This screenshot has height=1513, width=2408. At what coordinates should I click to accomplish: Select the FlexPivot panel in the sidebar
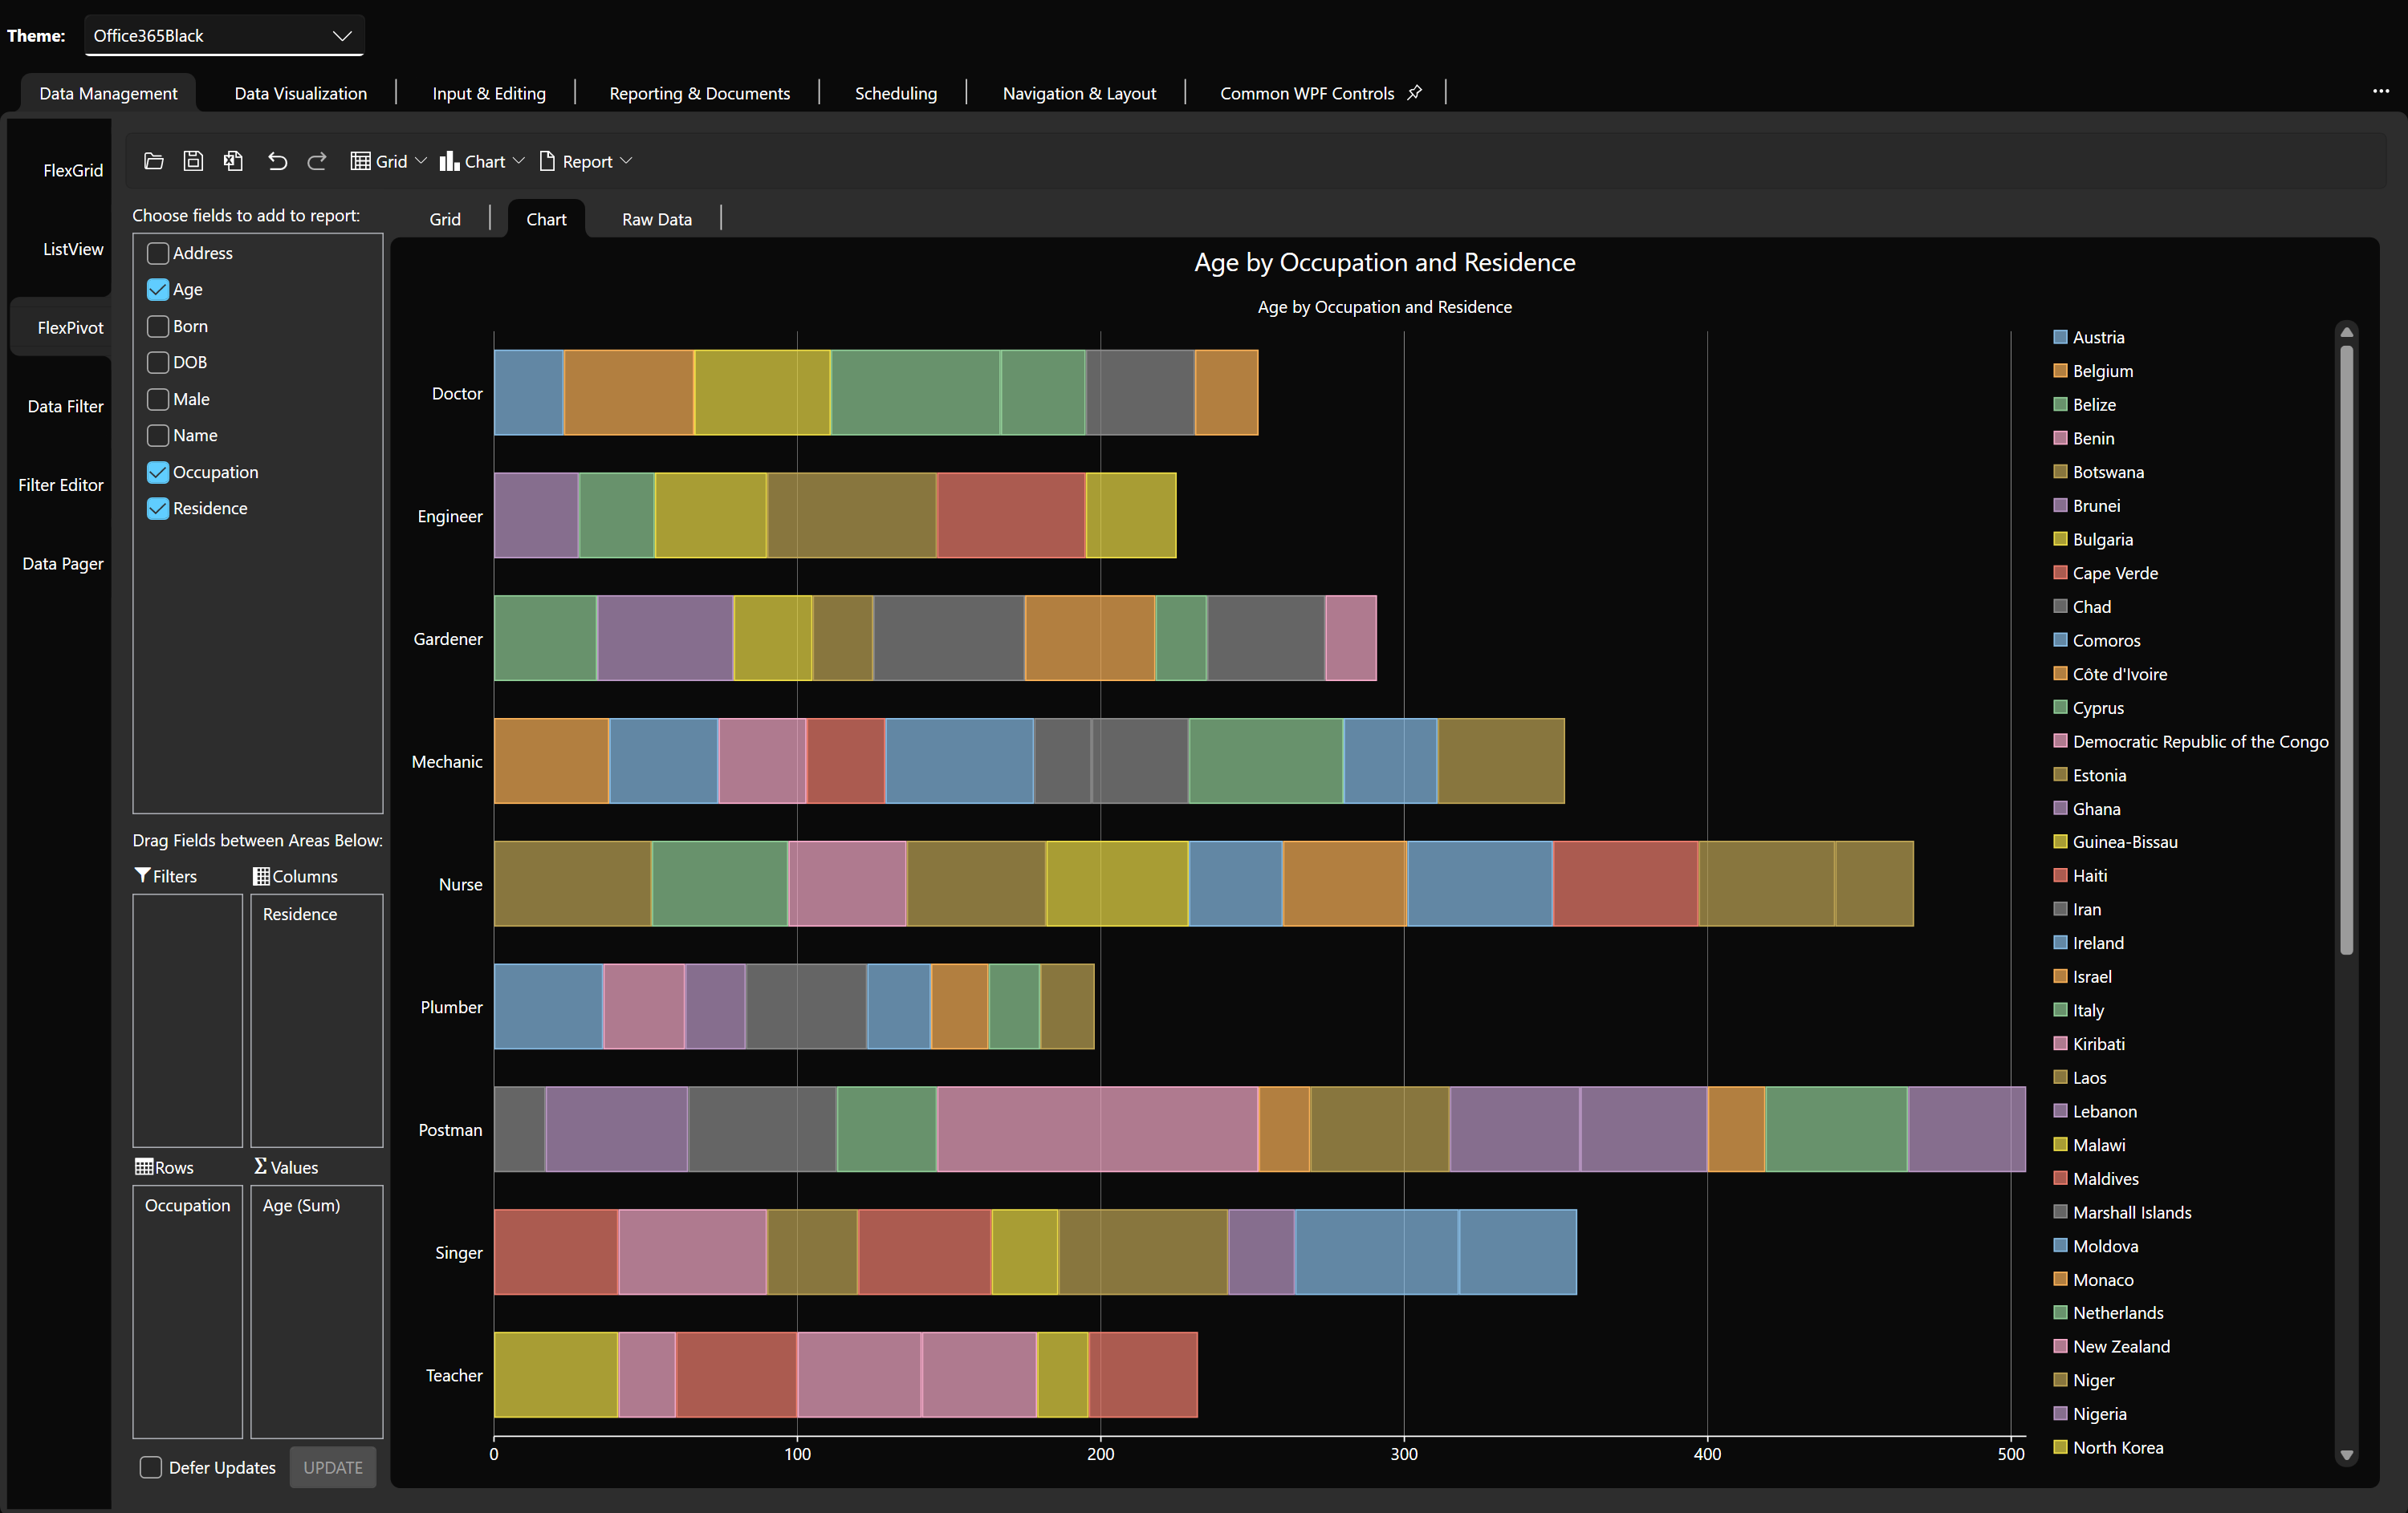[x=70, y=327]
